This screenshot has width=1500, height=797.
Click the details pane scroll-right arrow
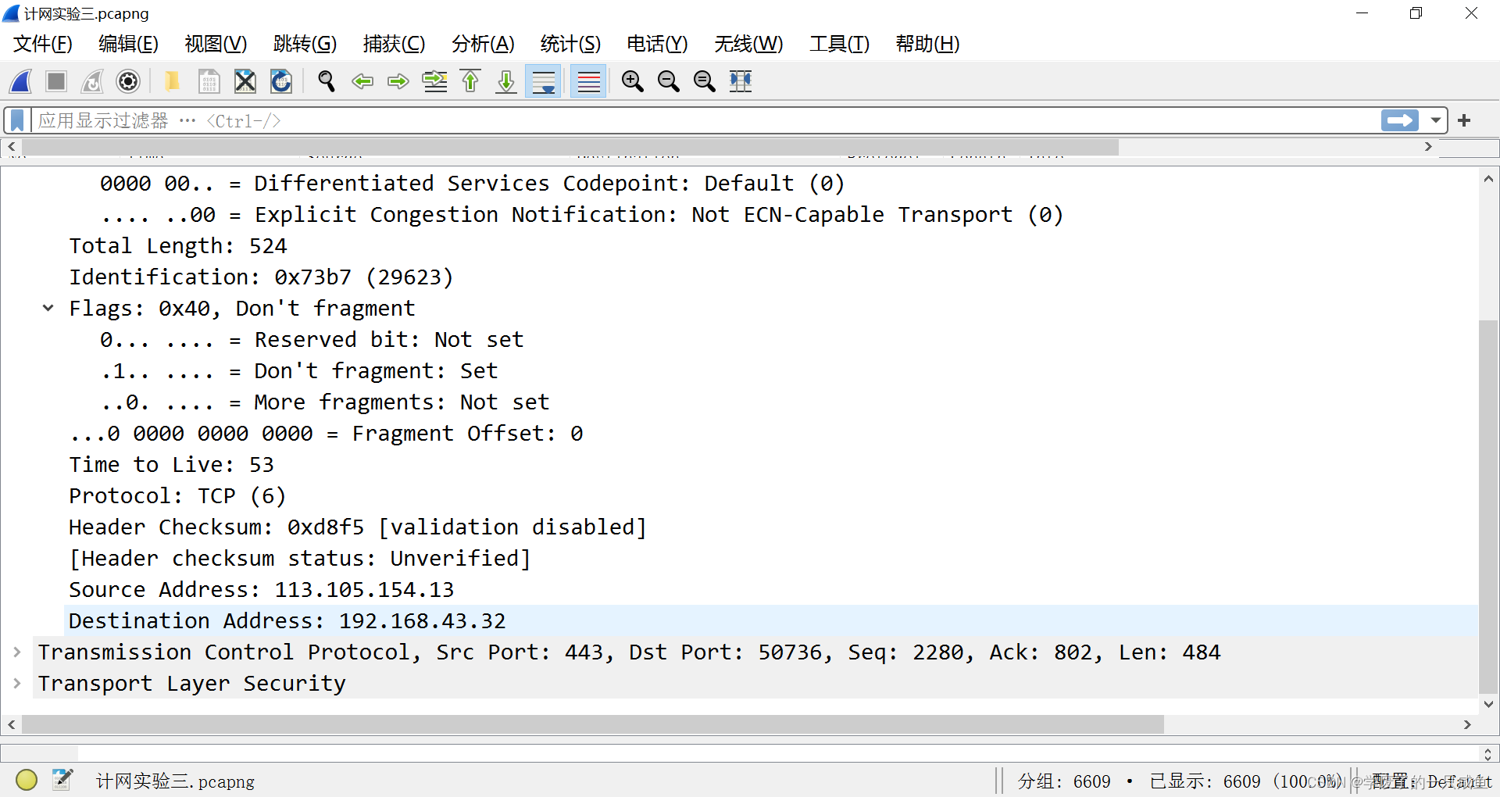pos(1467,724)
